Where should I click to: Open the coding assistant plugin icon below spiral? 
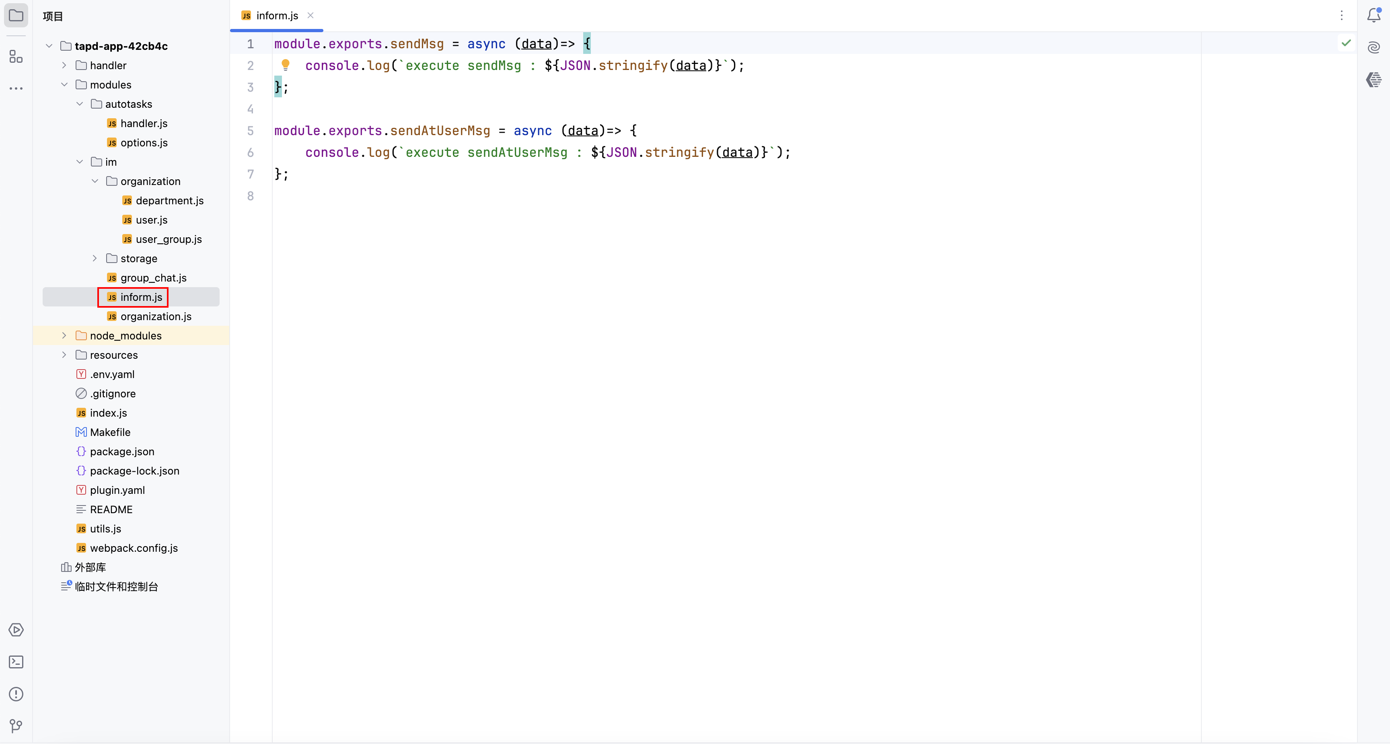click(x=1374, y=80)
